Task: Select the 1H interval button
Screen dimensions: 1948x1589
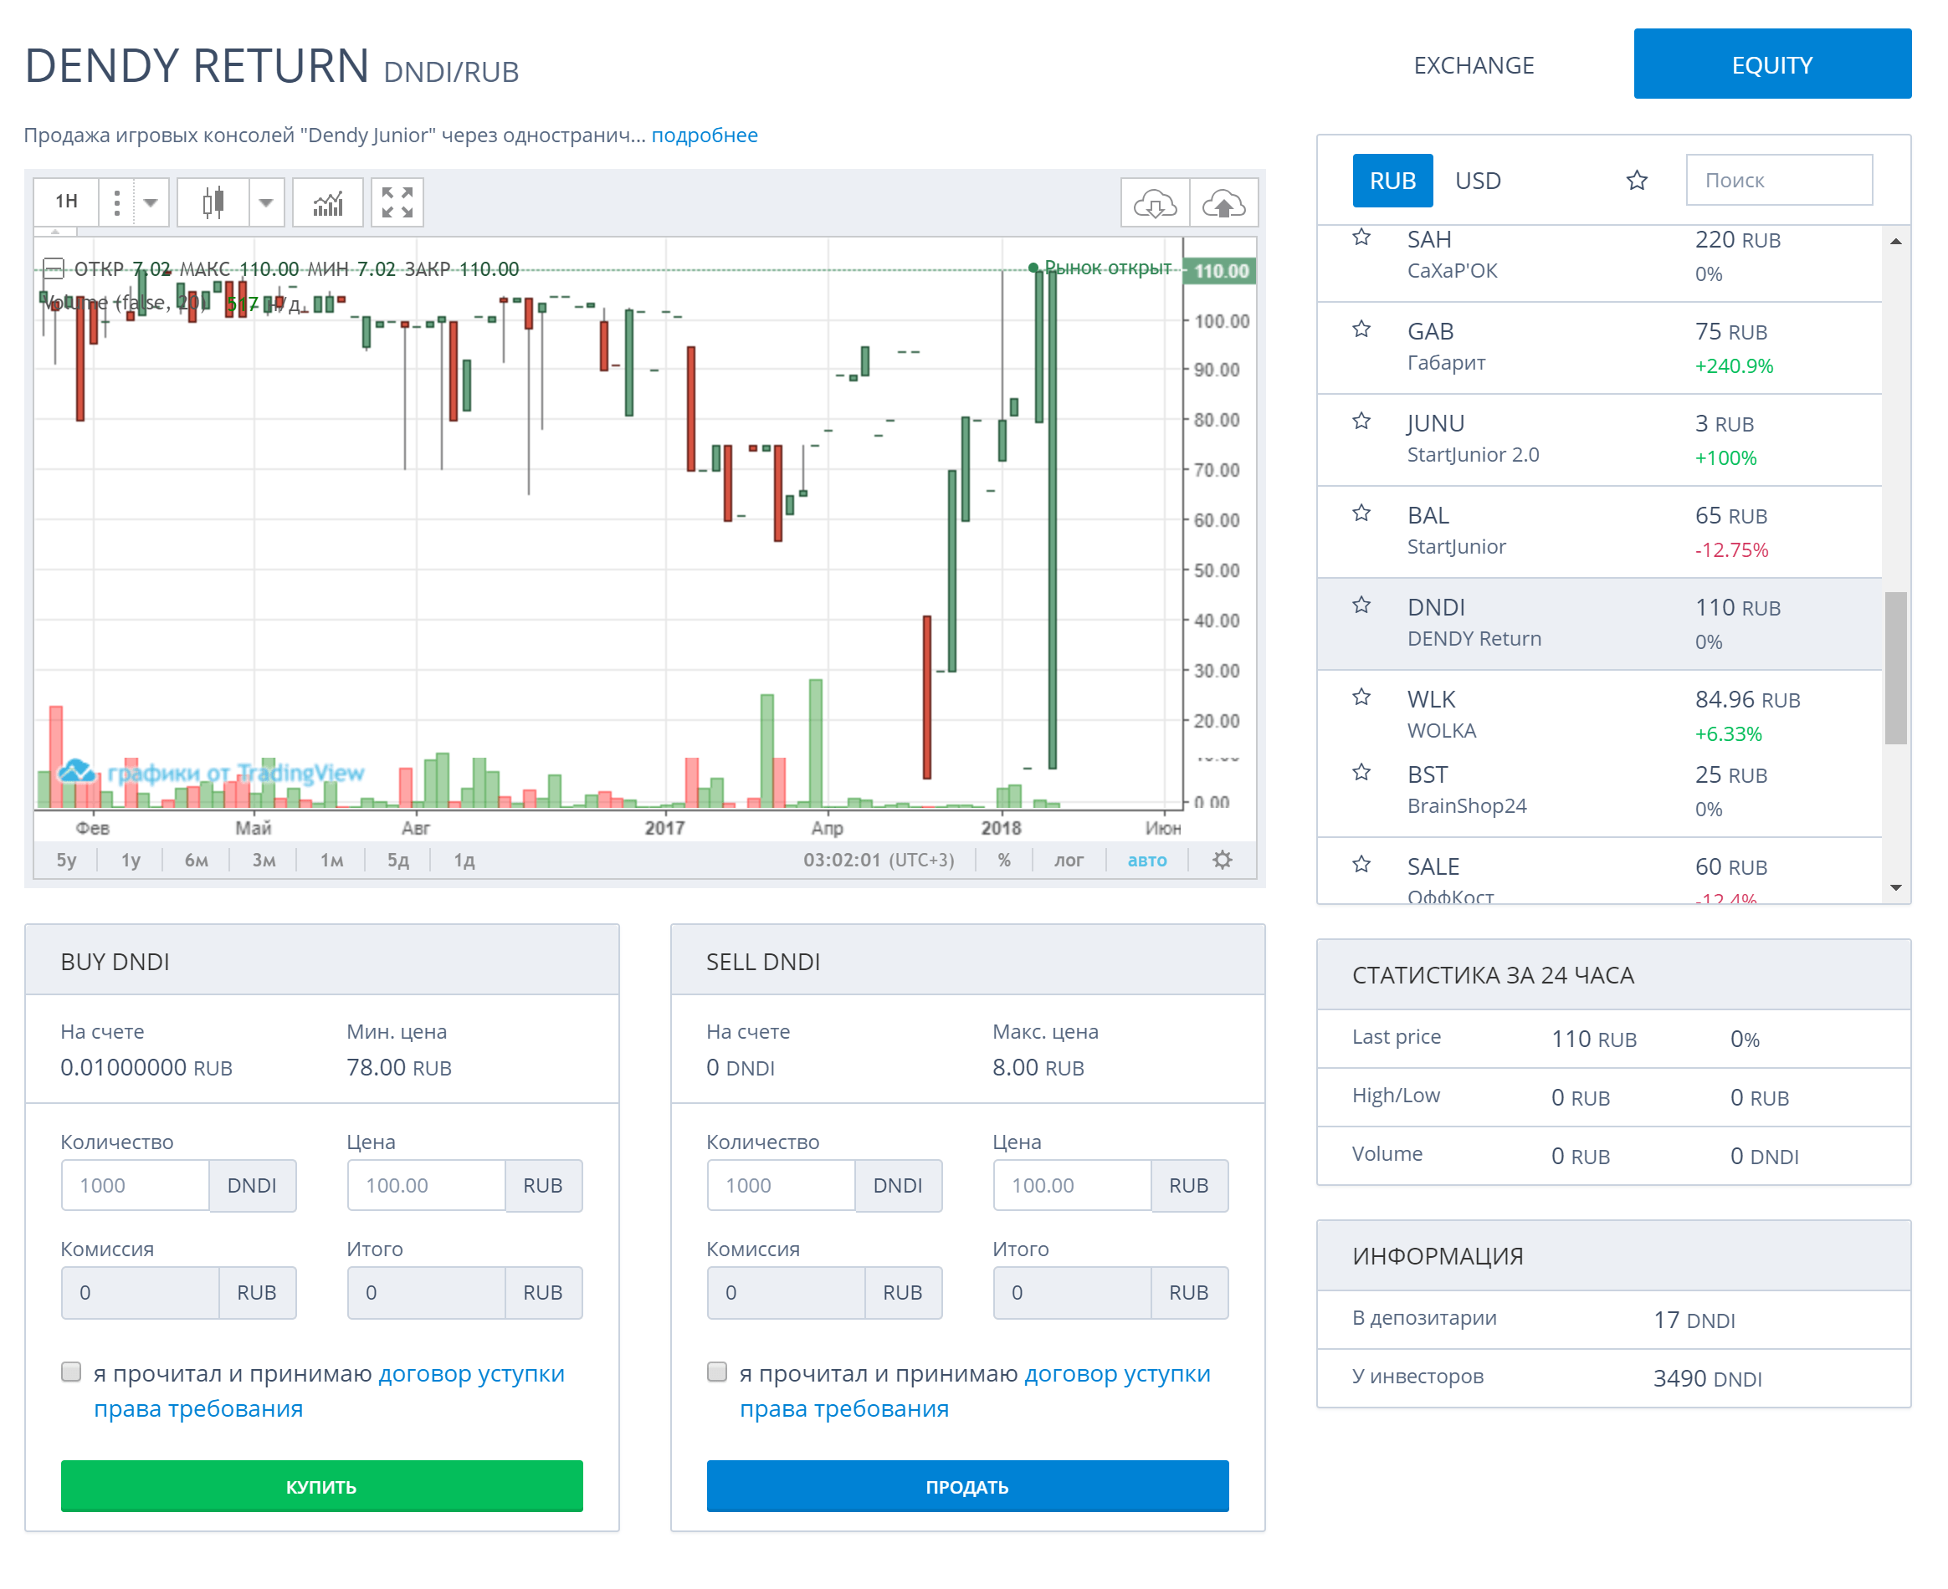Action: pyautogui.click(x=67, y=202)
